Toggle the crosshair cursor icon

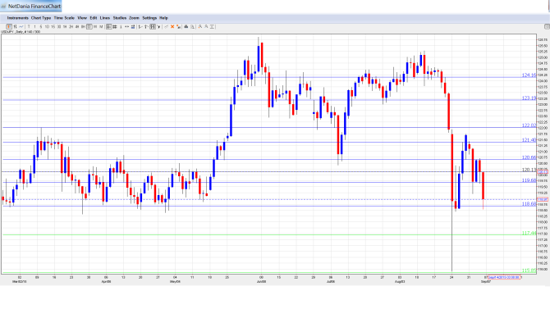click(108, 26)
